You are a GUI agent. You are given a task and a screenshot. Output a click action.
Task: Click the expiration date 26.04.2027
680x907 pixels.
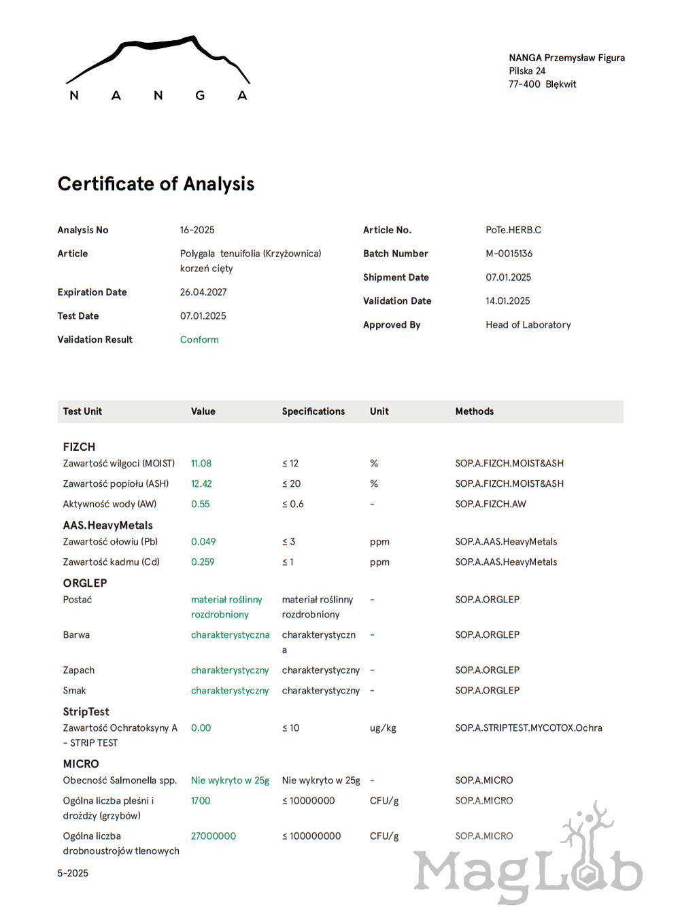203,292
